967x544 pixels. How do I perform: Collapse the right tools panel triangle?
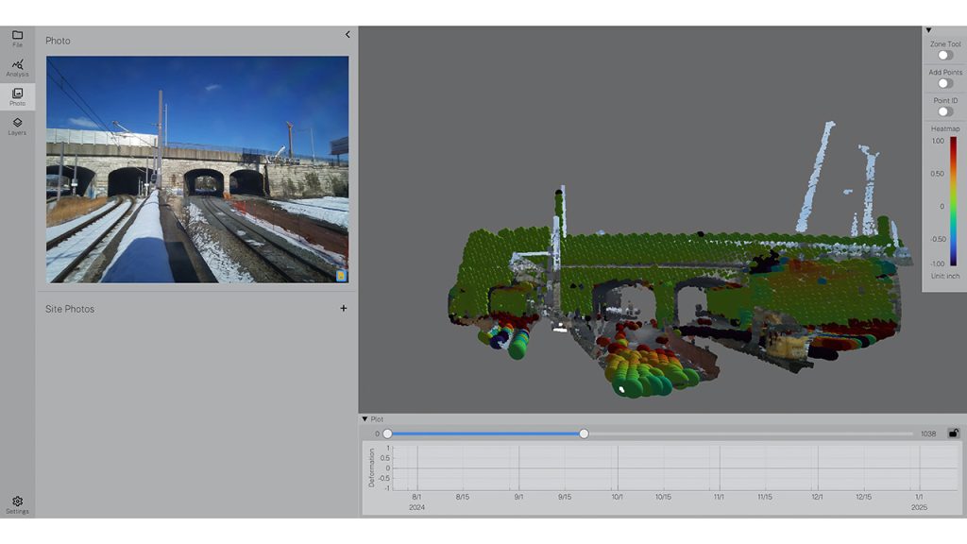coord(928,30)
